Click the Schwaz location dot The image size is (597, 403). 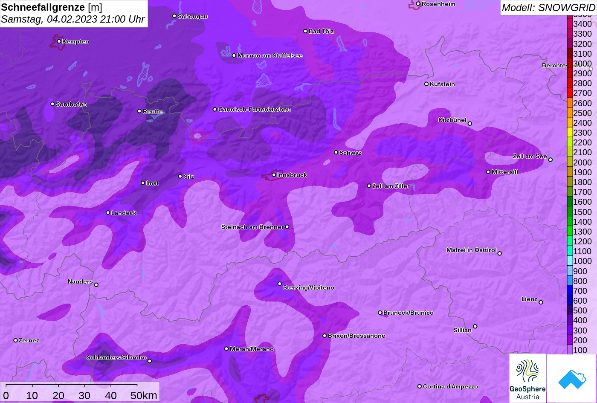click(336, 152)
